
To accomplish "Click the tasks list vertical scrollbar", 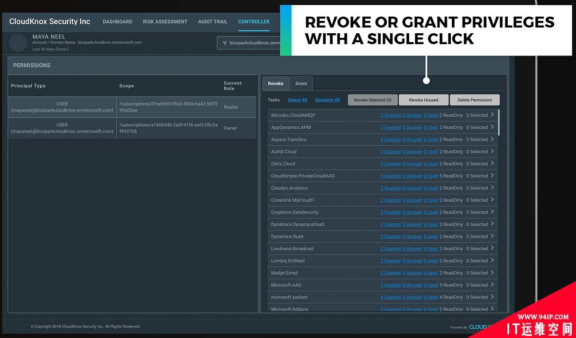I will [499, 122].
